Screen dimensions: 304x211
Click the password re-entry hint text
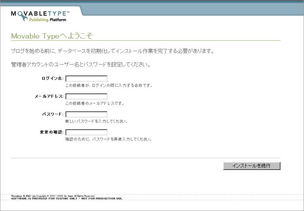coord(108,139)
